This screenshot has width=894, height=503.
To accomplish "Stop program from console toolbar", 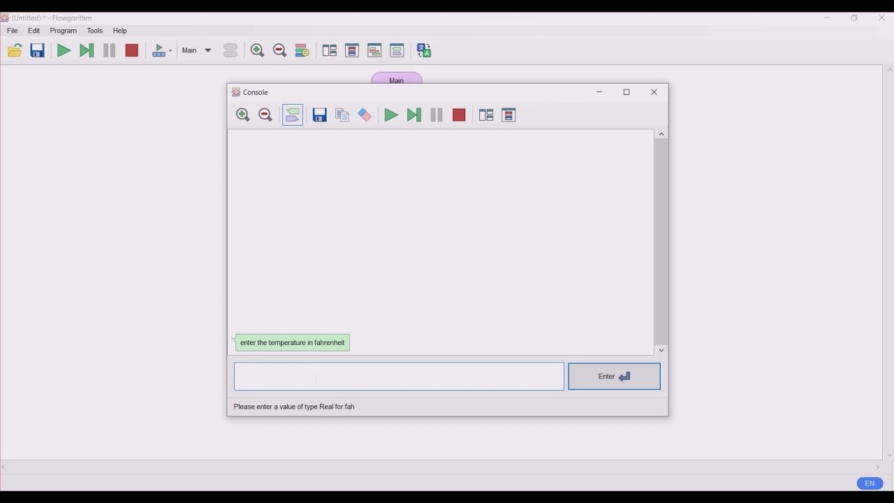I will tap(459, 115).
